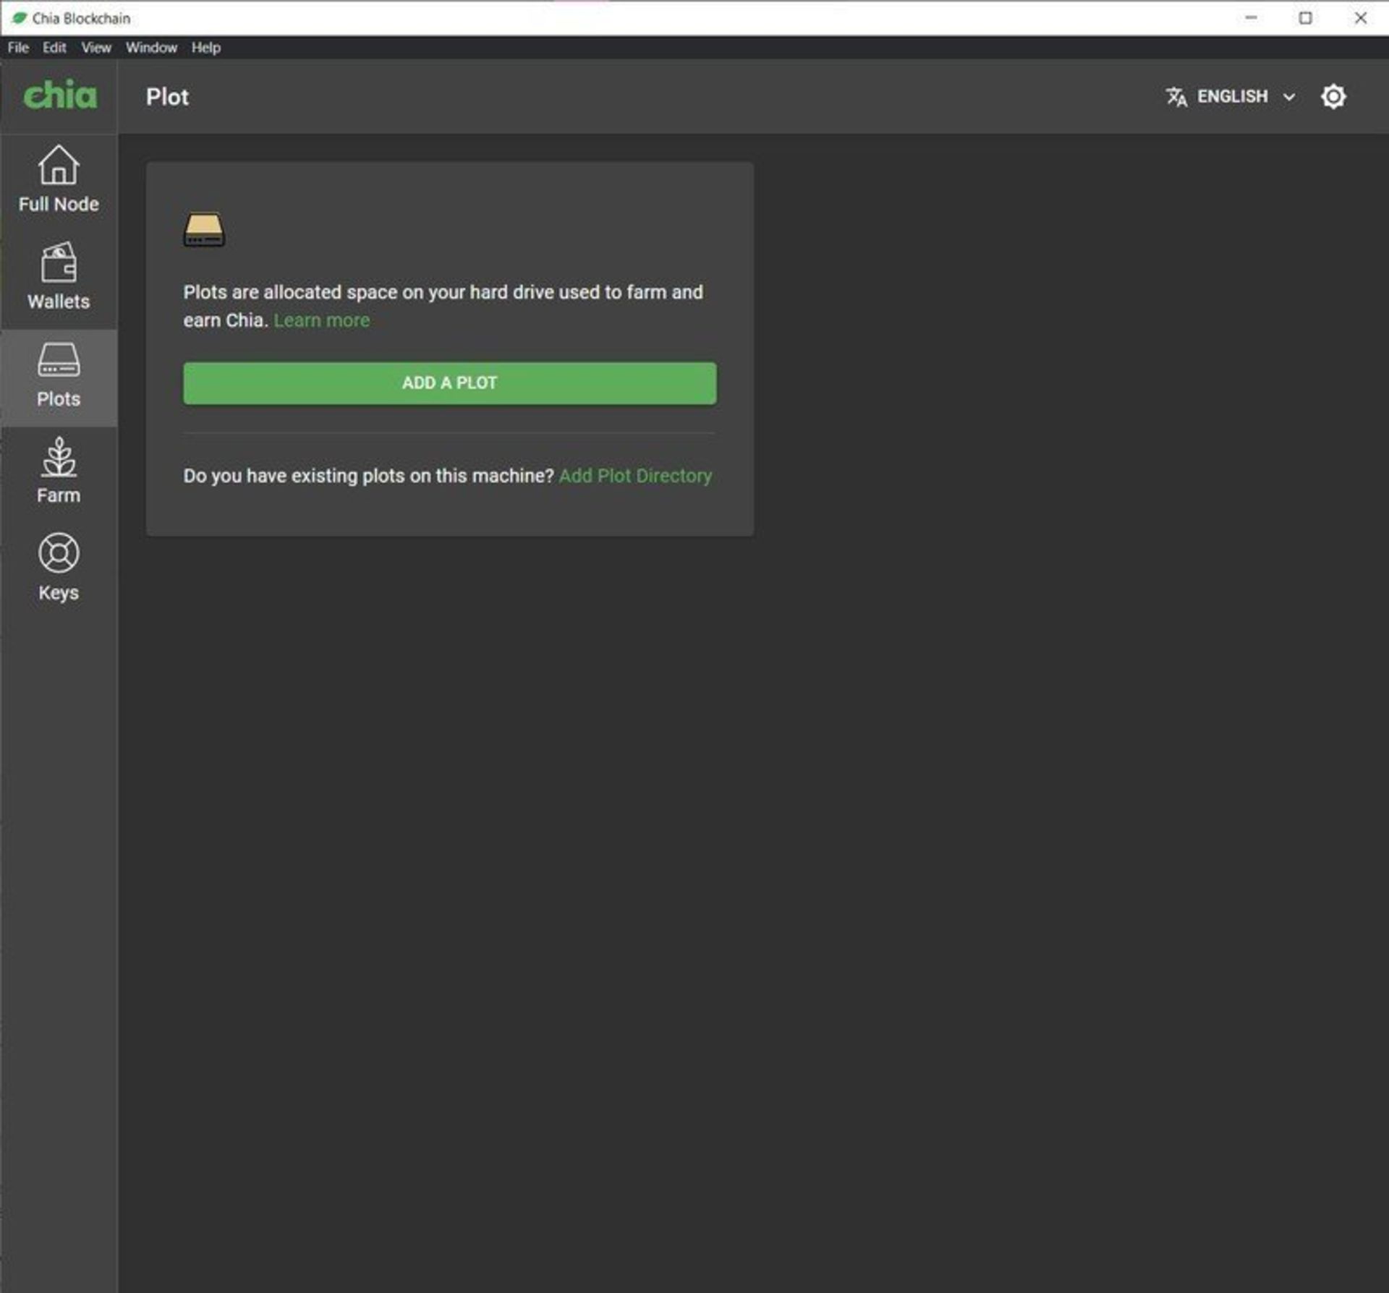Click the hard drive plot icon
Image resolution: width=1389 pixels, height=1293 pixels.
click(x=204, y=230)
